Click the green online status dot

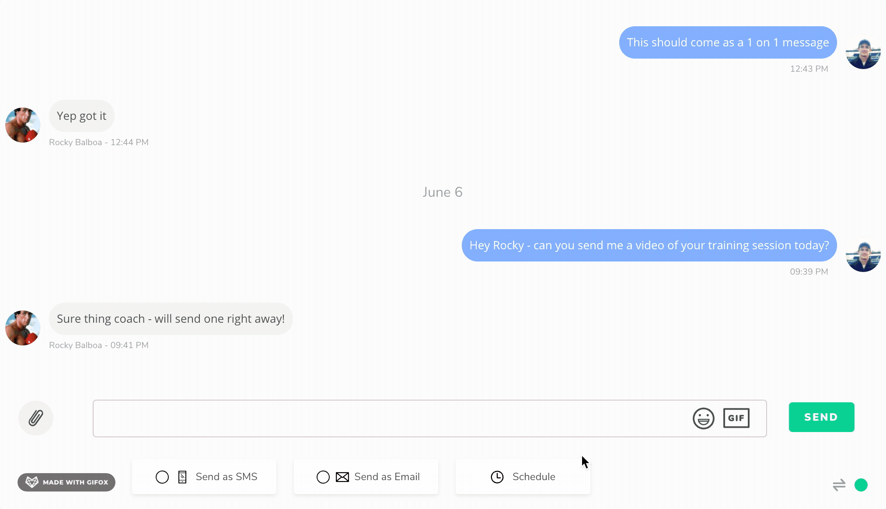(861, 485)
